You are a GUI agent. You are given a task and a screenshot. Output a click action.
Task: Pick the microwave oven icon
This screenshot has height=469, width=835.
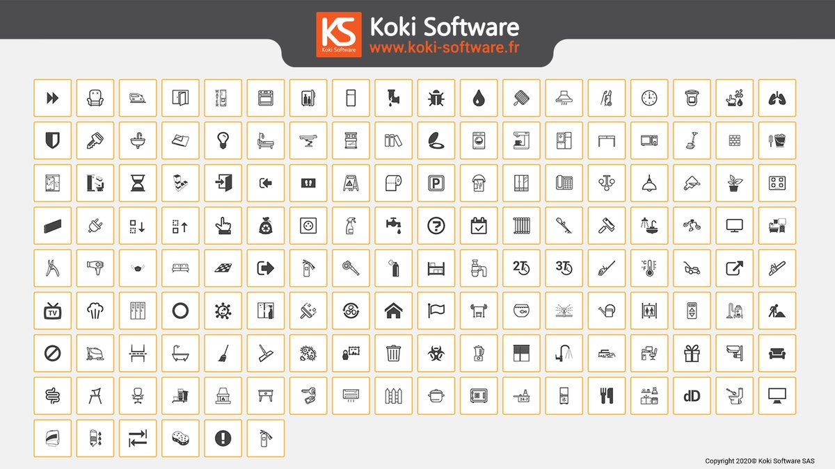coord(650,140)
